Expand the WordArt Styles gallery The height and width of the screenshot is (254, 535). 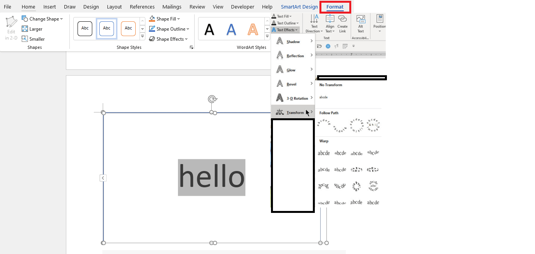(267, 36)
